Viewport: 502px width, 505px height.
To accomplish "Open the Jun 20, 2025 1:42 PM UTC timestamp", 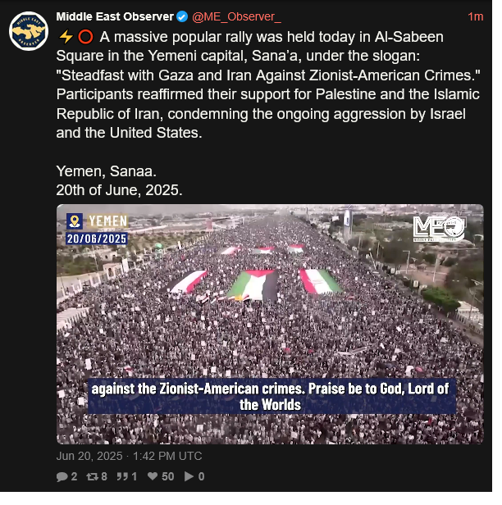I will (130, 456).
